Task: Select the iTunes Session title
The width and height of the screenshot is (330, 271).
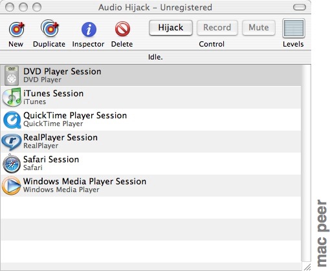Action: click(53, 93)
